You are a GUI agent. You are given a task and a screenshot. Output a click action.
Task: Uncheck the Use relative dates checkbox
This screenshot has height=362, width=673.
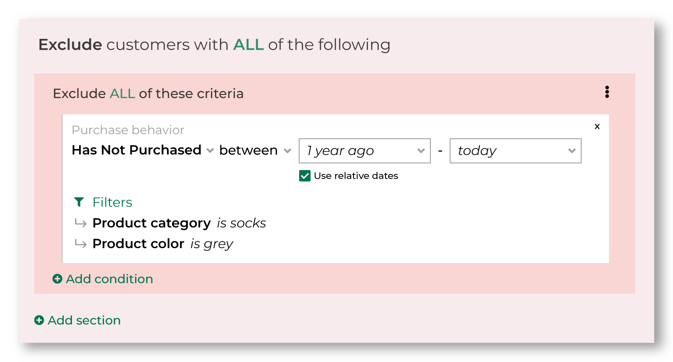[305, 176]
